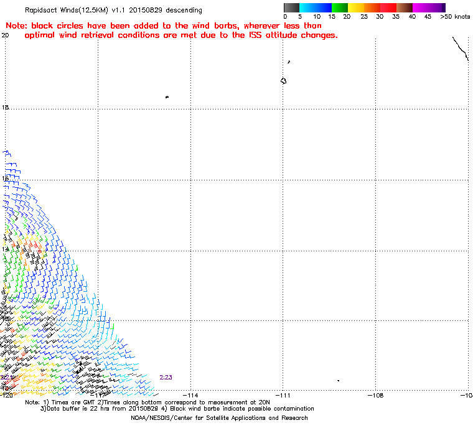Click the "25" label under the color bar
The width and height of the screenshot is (473, 428).
point(364,17)
